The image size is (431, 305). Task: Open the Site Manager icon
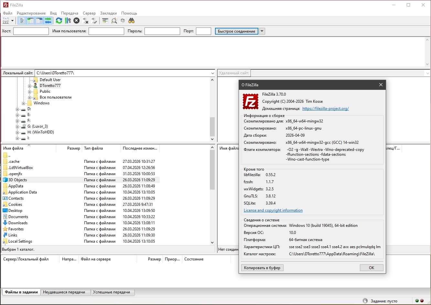[x=5, y=21]
